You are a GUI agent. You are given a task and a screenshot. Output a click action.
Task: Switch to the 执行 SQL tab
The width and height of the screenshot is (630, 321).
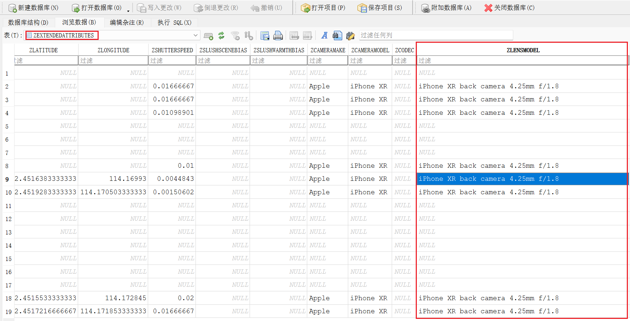click(x=174, y=23)
